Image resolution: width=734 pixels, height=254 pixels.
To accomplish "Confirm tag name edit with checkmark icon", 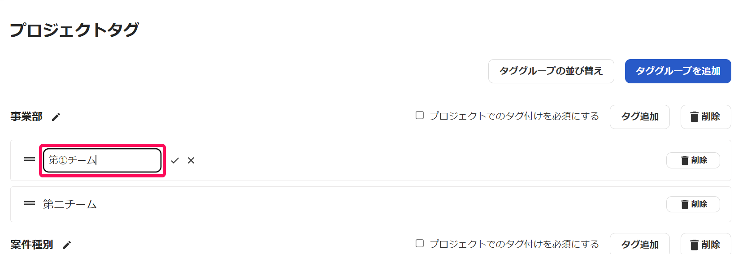I will (175, 160).
